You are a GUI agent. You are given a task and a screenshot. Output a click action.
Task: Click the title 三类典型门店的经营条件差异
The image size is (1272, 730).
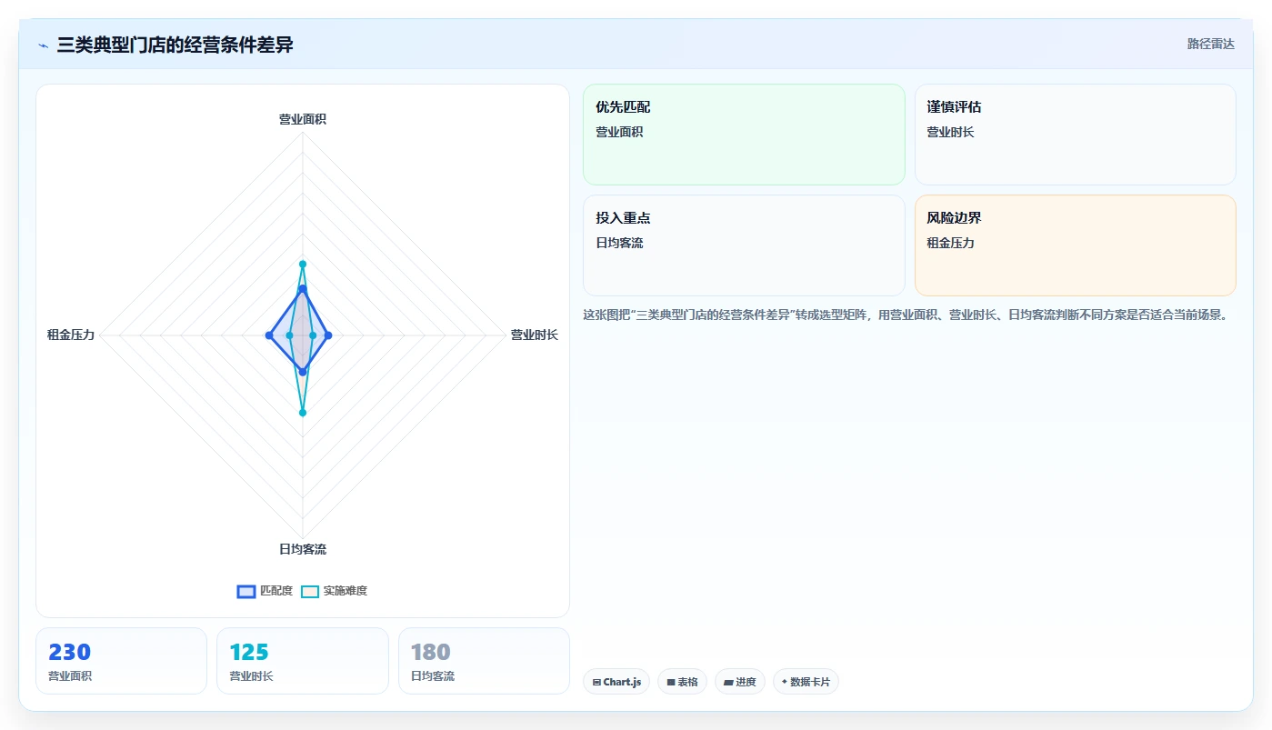click(x=175, y=45)
